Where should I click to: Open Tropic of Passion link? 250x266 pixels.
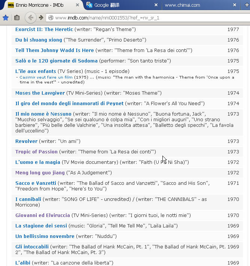pos(36,152)
